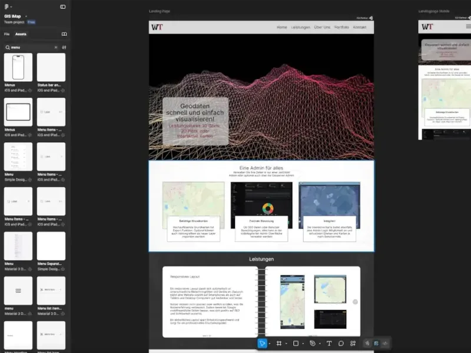The width and height of the screenshot is (471, 353).
Task: Expand the Pen tool dropdown arrow
Action: [320, 344]
